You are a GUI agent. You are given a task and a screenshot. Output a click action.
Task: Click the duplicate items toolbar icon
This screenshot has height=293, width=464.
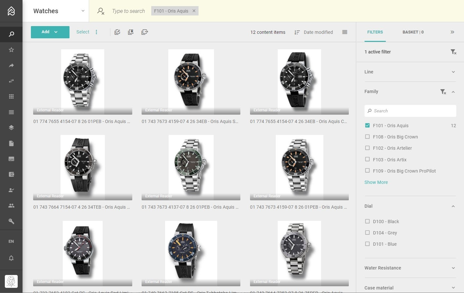click(x=131, y=32)
